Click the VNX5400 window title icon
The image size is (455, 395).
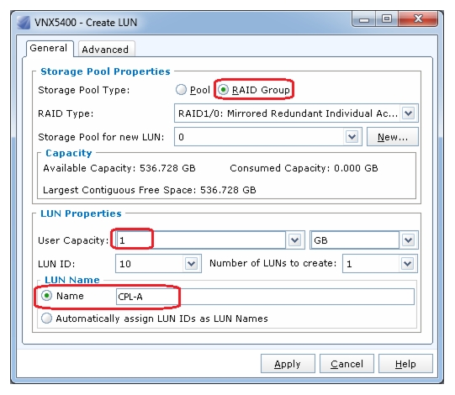pyautogui.click(x=24, y=23)
